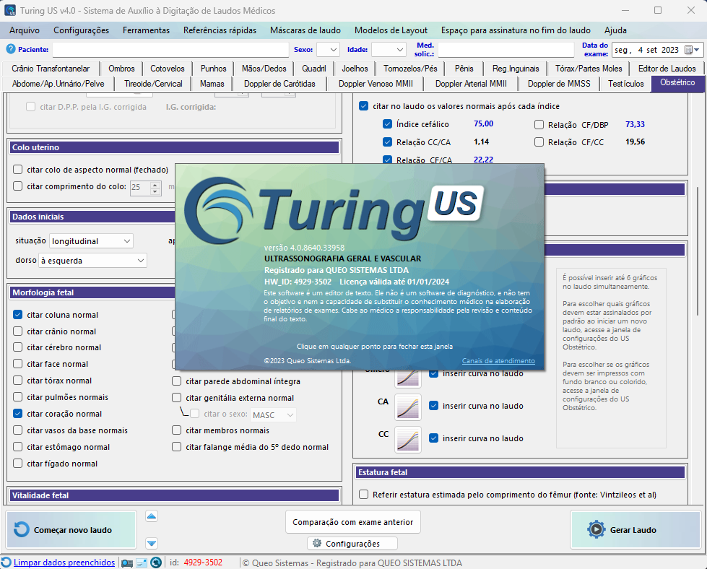Uncheck citar coração normal
Viewport: 707px width, 569px height.
(17, 414)
